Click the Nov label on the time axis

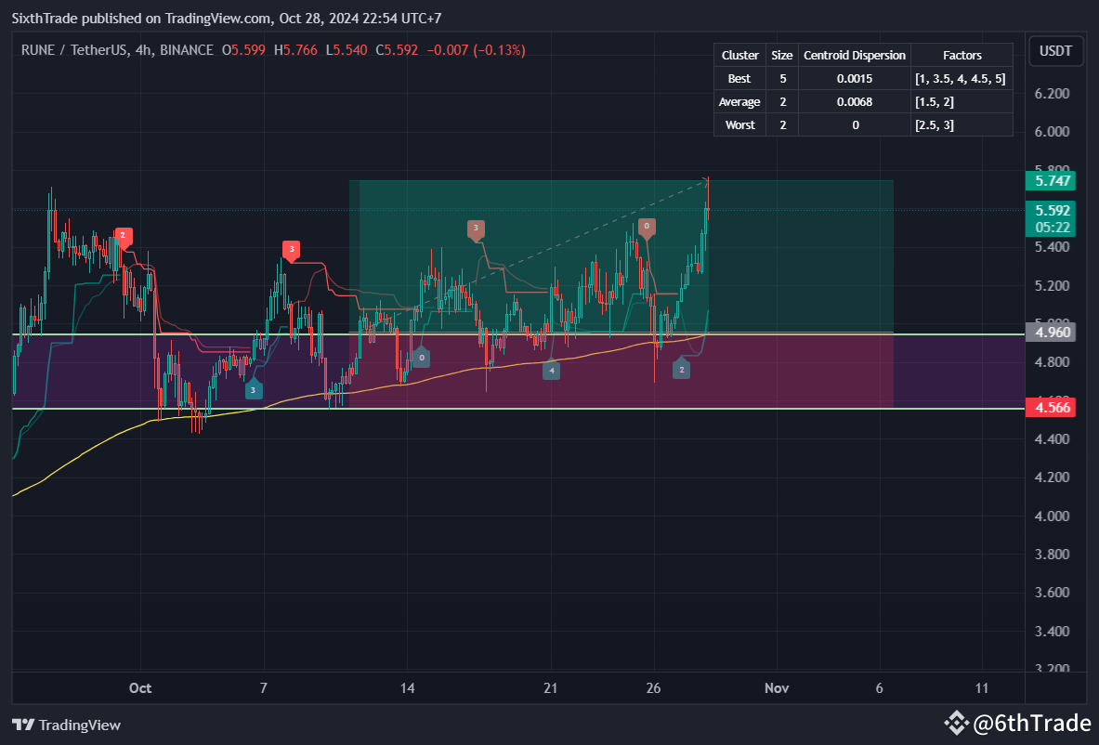coord(777,688)
